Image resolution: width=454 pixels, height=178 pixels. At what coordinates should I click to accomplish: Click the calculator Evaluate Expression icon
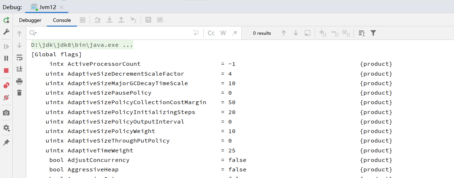[x=148, y=20]
